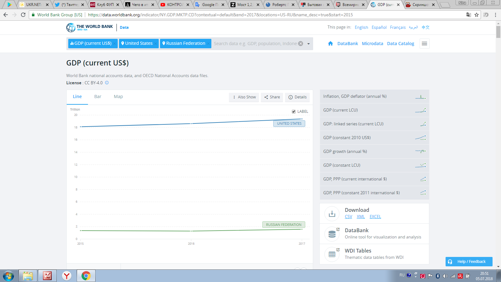
Task: Open the GDP (constant LCU) indicator
Action: click(x=374, y=165)
